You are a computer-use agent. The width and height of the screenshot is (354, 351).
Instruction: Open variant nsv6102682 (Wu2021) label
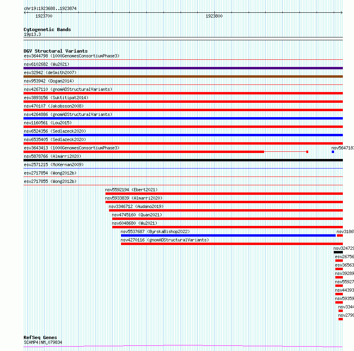[47, 64]
